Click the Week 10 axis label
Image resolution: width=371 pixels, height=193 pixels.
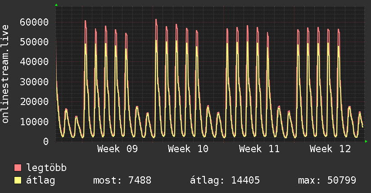click(x=188, y=149)
